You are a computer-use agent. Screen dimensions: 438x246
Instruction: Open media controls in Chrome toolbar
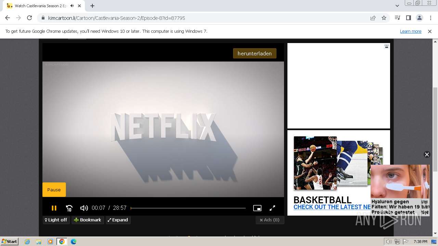(x=397, y=18)
